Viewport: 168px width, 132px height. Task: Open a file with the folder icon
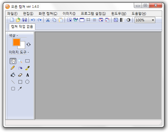(x=18, y=20)
